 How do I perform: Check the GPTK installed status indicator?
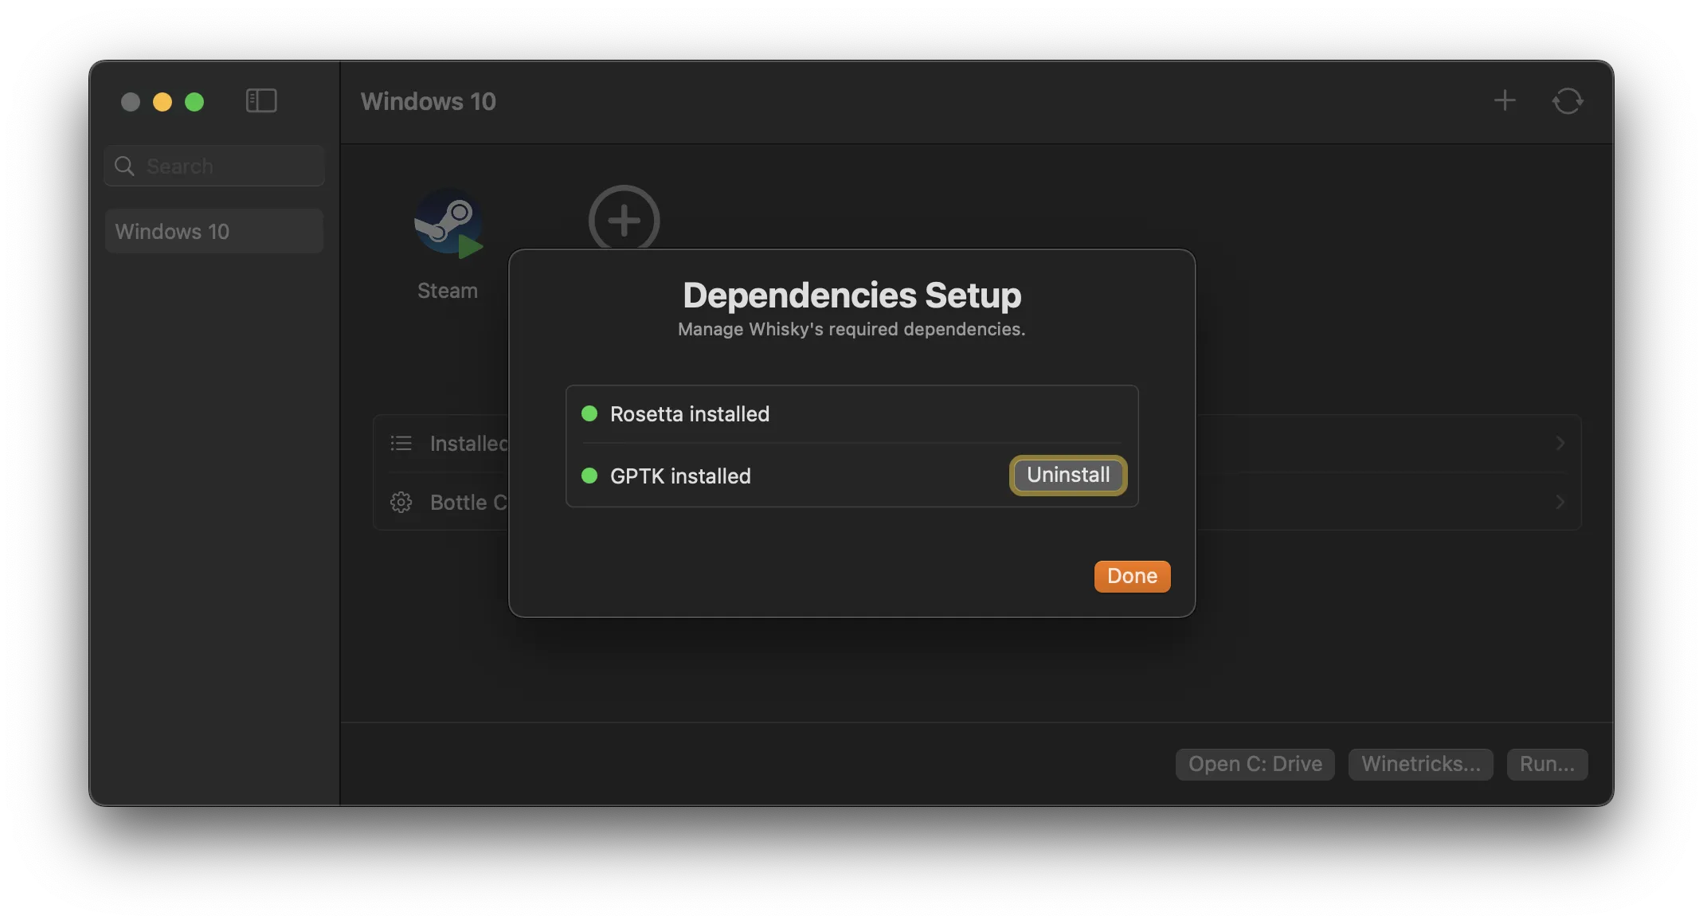[x=589, y=476]
